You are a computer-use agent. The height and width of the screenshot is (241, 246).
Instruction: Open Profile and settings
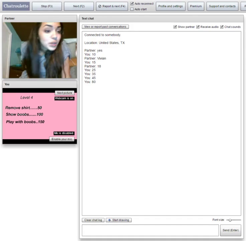pos(170,6)
